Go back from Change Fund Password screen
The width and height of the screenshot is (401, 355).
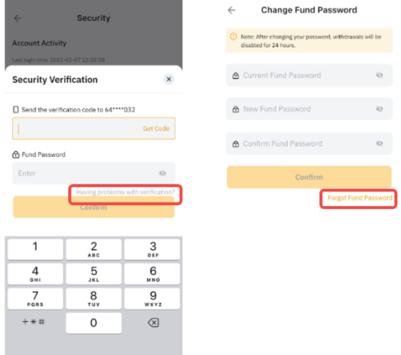tap(232, 10)
